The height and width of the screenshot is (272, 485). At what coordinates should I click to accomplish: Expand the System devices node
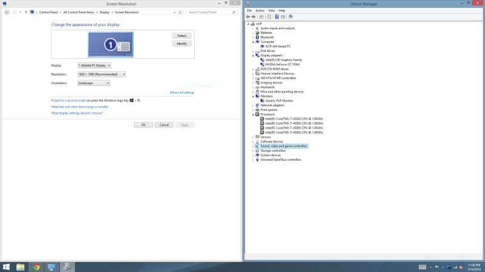pyautogui.click(x=253, y=155)
